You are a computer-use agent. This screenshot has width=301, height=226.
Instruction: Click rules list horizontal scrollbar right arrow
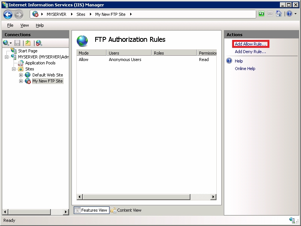pos(213,197)
